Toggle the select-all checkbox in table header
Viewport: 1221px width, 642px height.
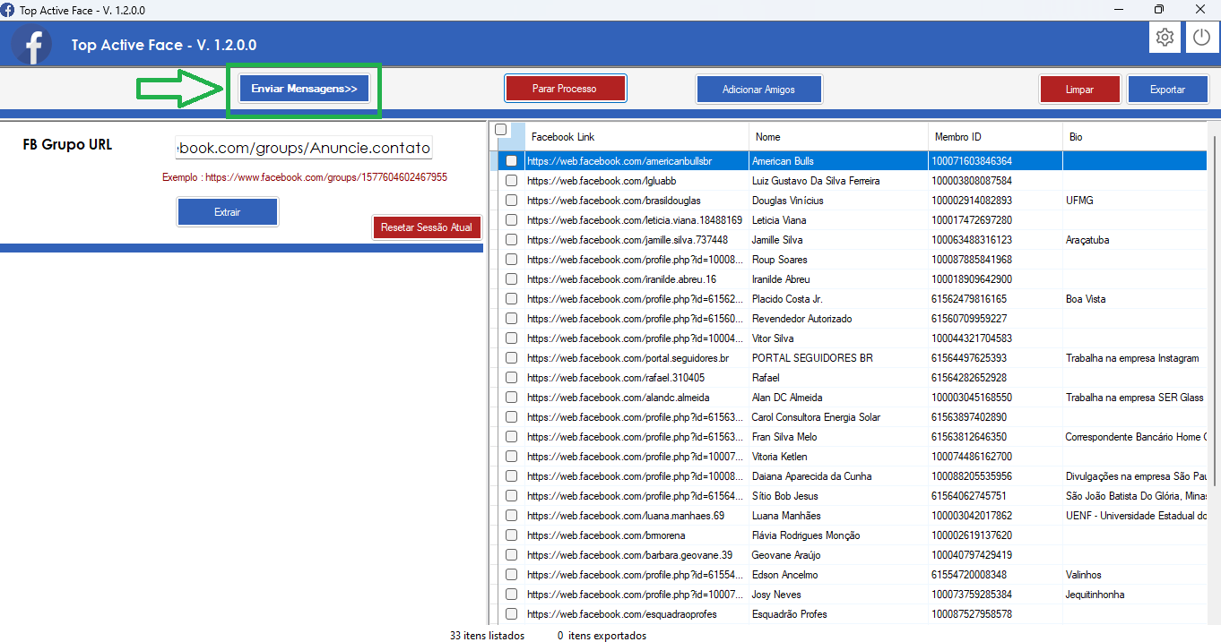[501, 129]
